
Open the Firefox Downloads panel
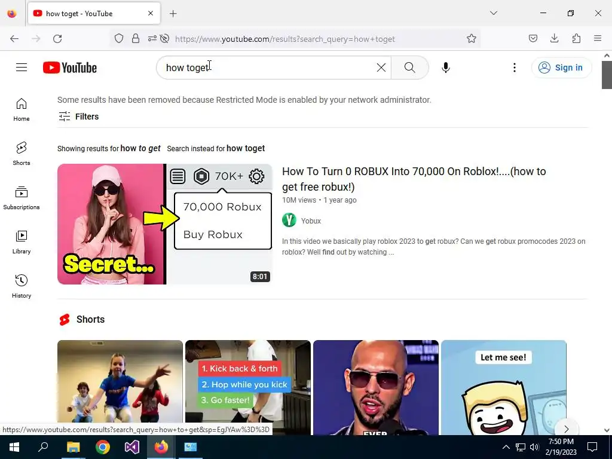554,38
